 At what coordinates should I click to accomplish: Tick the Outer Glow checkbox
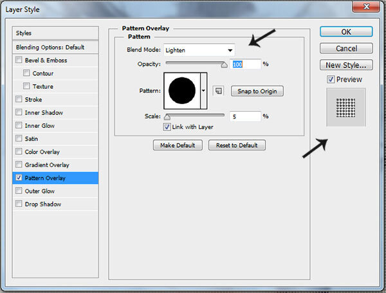19,190
